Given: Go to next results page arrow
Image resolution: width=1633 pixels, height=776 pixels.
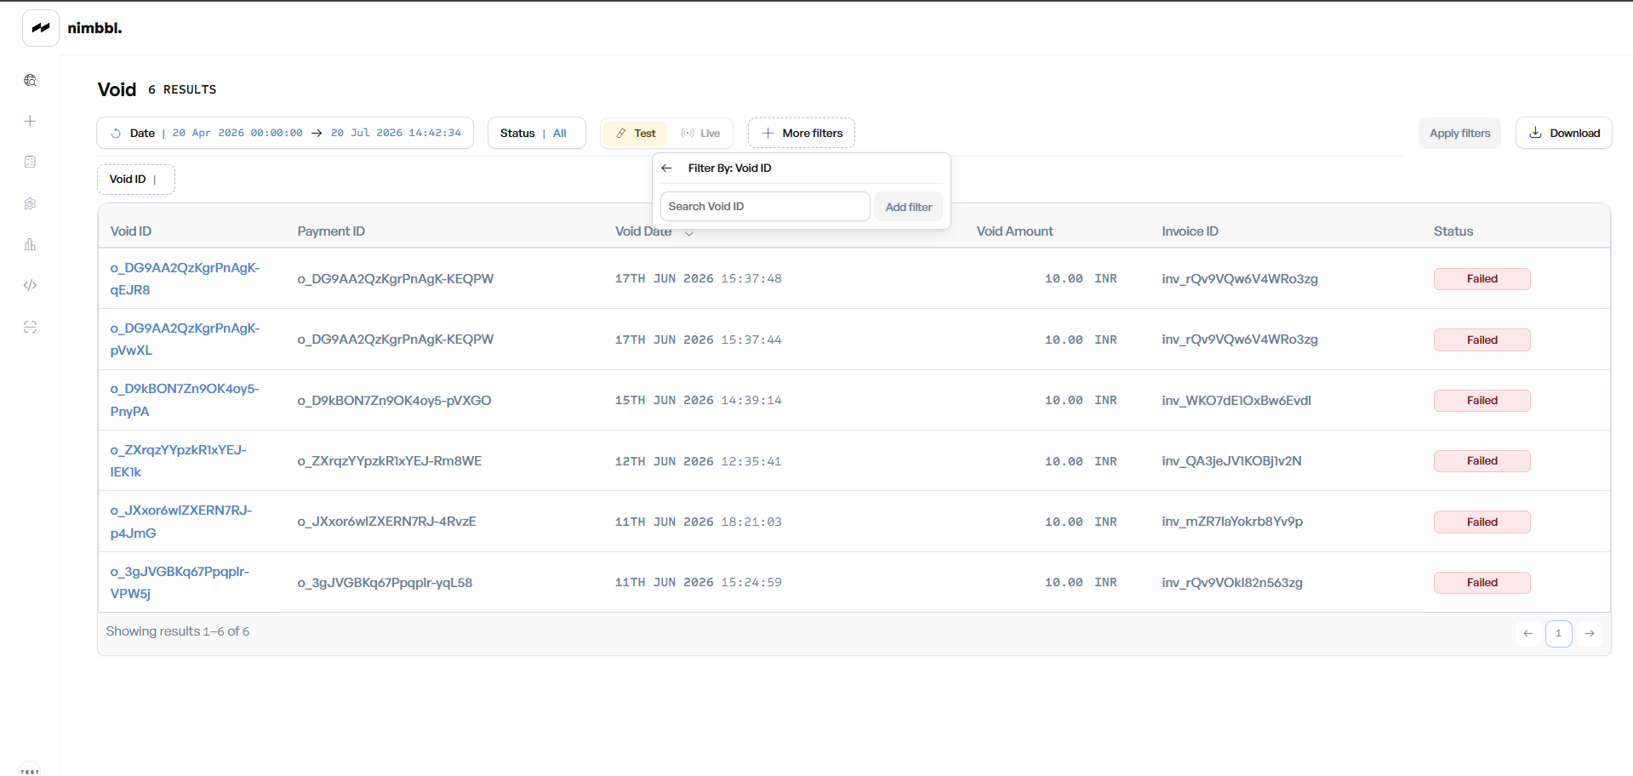Looking at the screenshot, I should pos(1590,633).
